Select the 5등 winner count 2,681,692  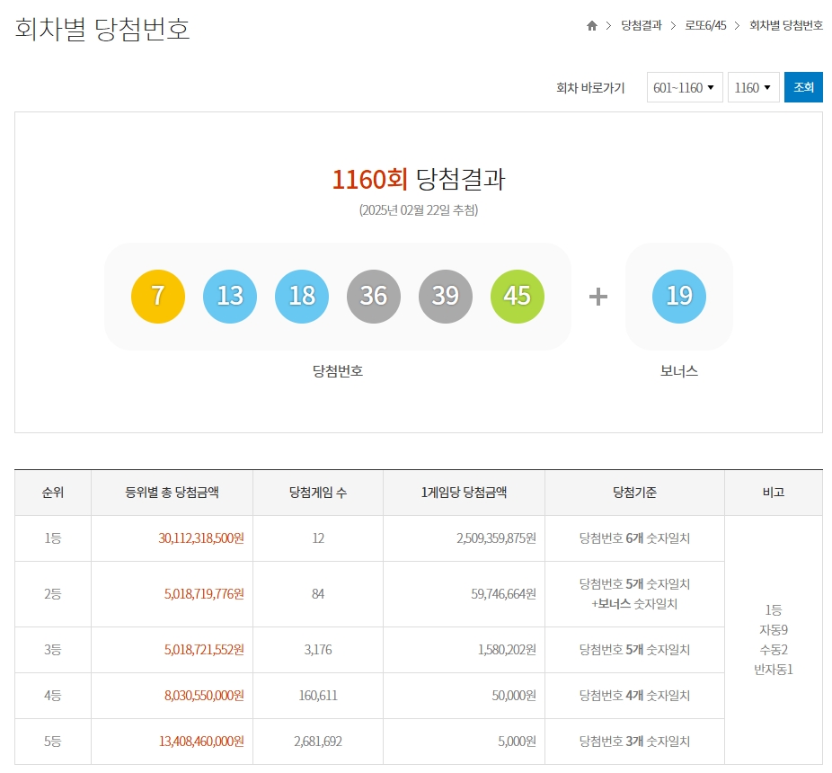317,741
